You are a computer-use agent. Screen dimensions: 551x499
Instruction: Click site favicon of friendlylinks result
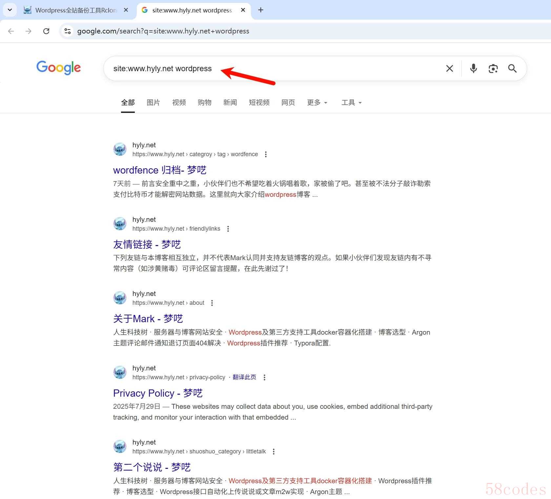120,224
